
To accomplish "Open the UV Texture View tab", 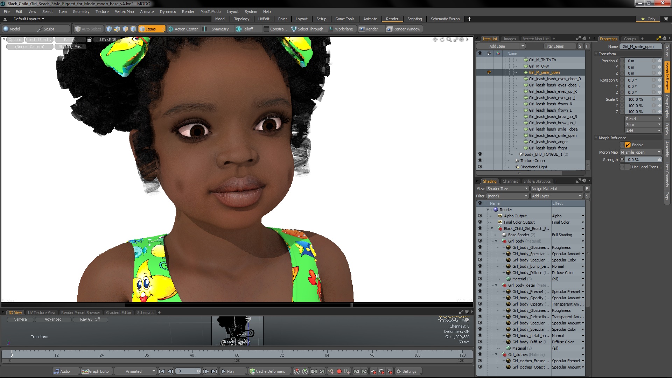I will click(x=42, y=313).
